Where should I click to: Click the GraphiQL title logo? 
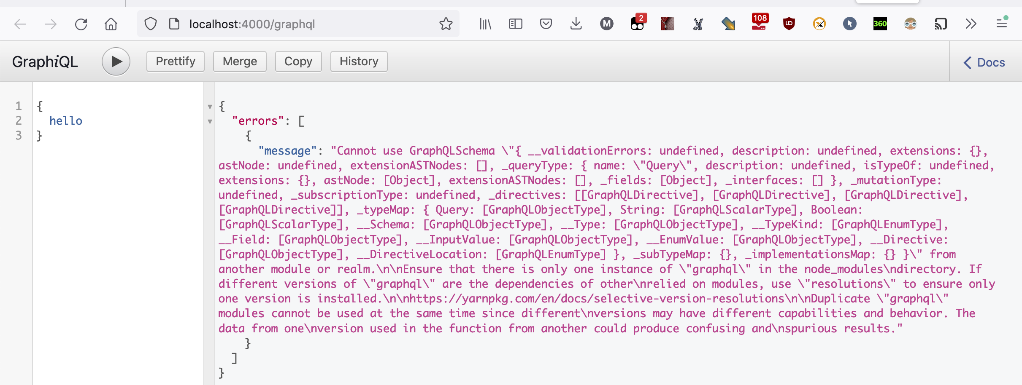pos(45,62)
